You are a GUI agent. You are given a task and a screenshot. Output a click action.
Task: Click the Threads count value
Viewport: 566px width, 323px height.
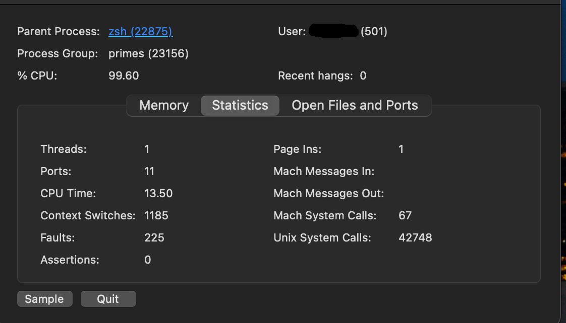147,149
